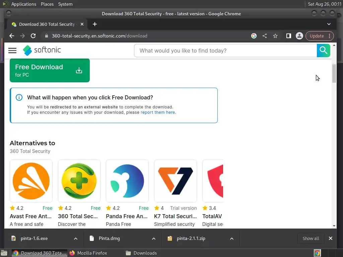
Task: Toggle the Chrome side panel icon
Action: click(x=288, y=36)
